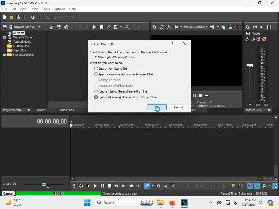Open undo history dropdown arrow
The image size is (279, 209).
(x=66, y=17)
